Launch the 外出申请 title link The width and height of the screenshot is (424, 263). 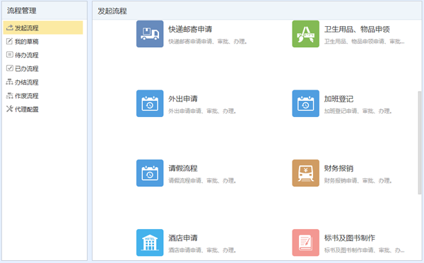pyautogui.click(x=183, y=99)
